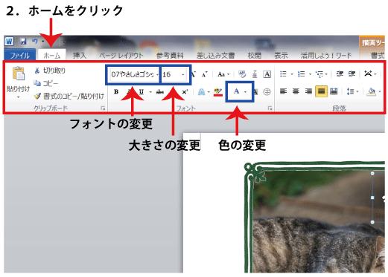The width and height of the screenshot is (388, 277).
Task: Switch to the 校閲 tab
Action: click(x=254, y=56)
